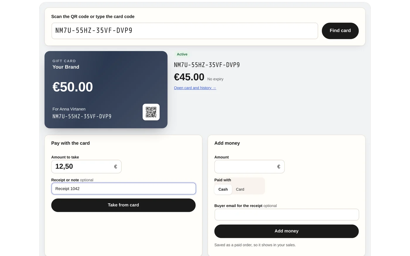Click the code printed on the gift card
The width and height of the screenshot is (410, 256).
pyautogui.click(x=82, y=116)
